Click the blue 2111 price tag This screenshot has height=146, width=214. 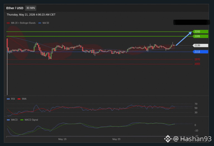200,52
